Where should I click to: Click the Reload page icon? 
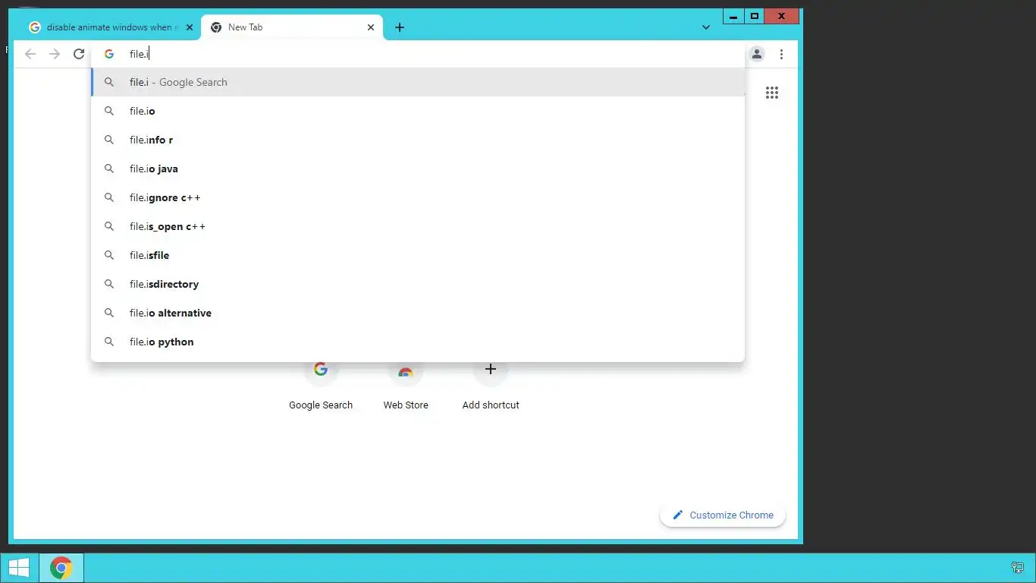click(x=79, y=54)
